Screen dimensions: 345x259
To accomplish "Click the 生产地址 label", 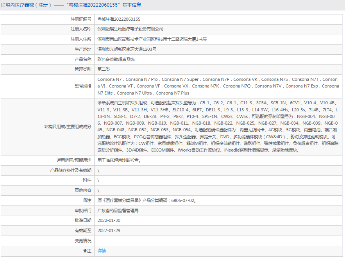I will tap(83, 49).
